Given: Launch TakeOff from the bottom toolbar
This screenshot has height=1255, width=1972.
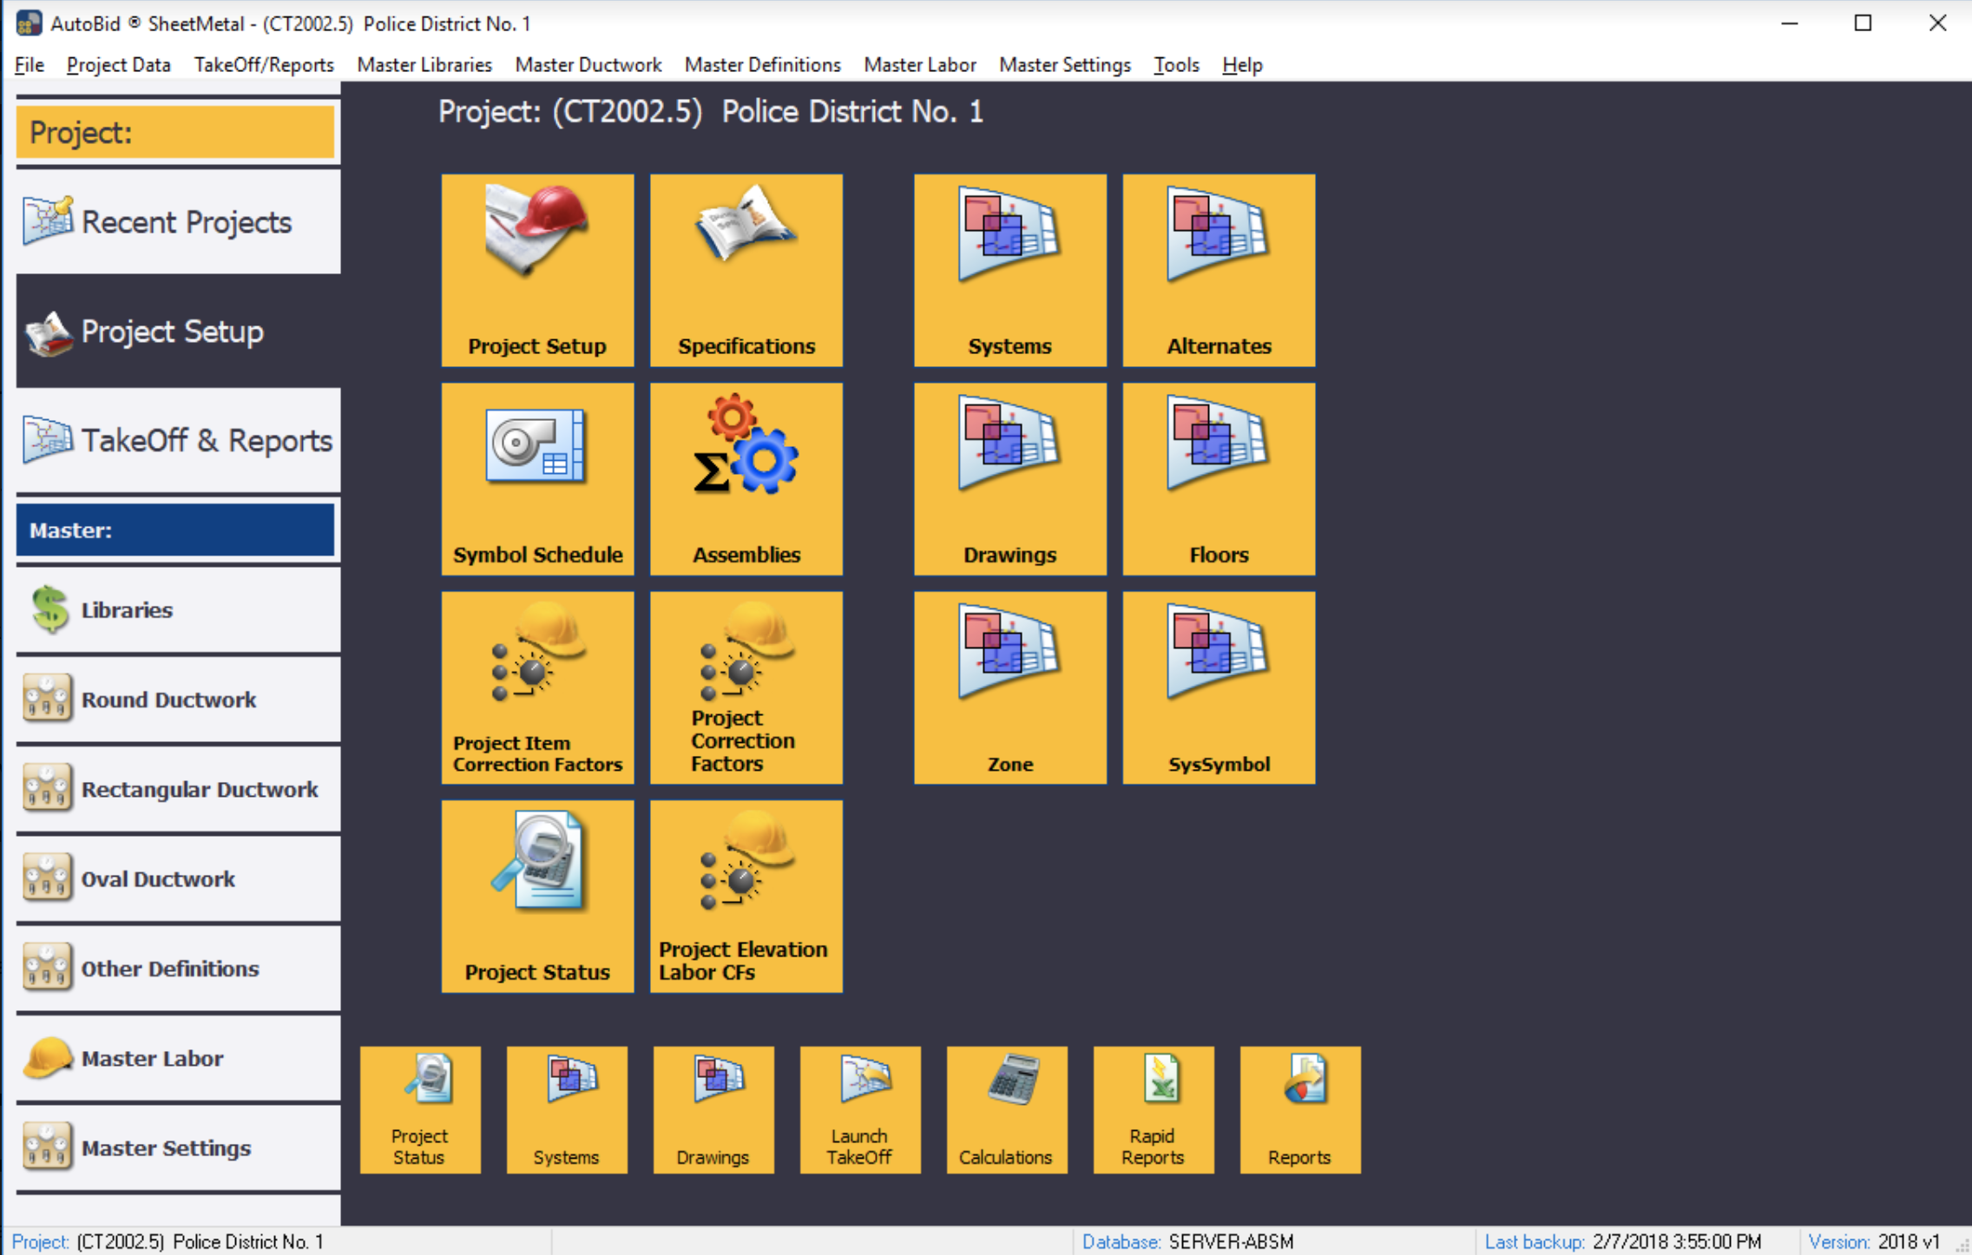Looking at the screenshot, I should click(859, 1109).
